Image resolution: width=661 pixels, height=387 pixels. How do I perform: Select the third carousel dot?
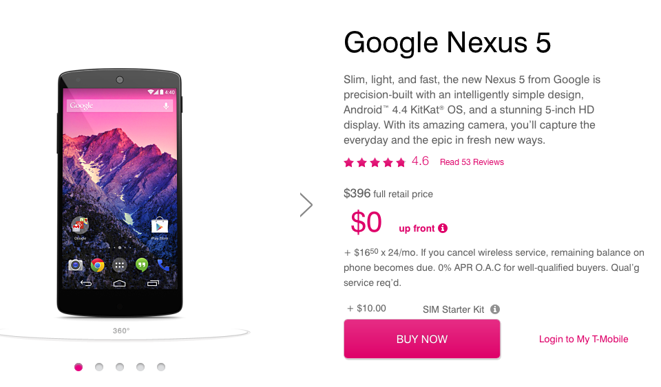pyautogui.click(x=120, y=367)
